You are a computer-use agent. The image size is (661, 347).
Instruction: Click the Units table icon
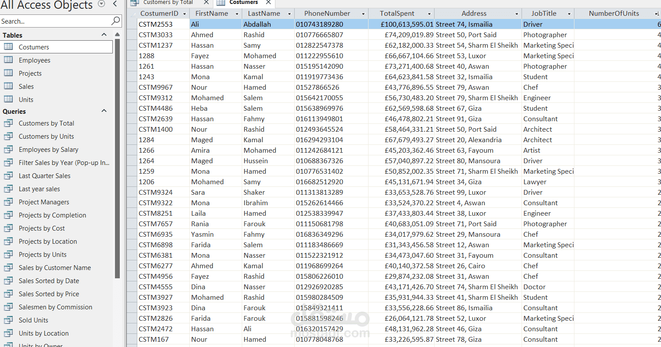[8, 99]
